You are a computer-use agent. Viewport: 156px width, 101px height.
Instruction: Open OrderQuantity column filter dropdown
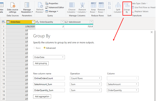click(x=62, y=22)
